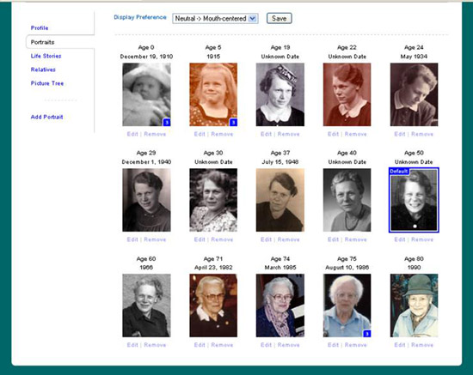Click the Default tag on the Age 50 portrait
The width and height of the screenshot is (473, 375).
click(399, 172)
